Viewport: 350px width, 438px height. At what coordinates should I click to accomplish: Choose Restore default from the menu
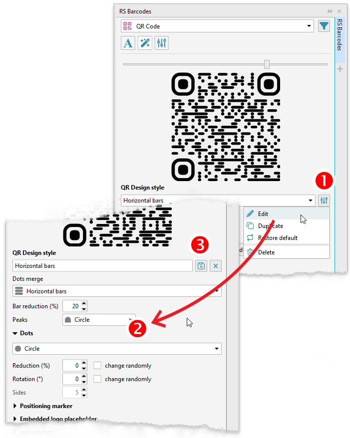pos(287,238)
